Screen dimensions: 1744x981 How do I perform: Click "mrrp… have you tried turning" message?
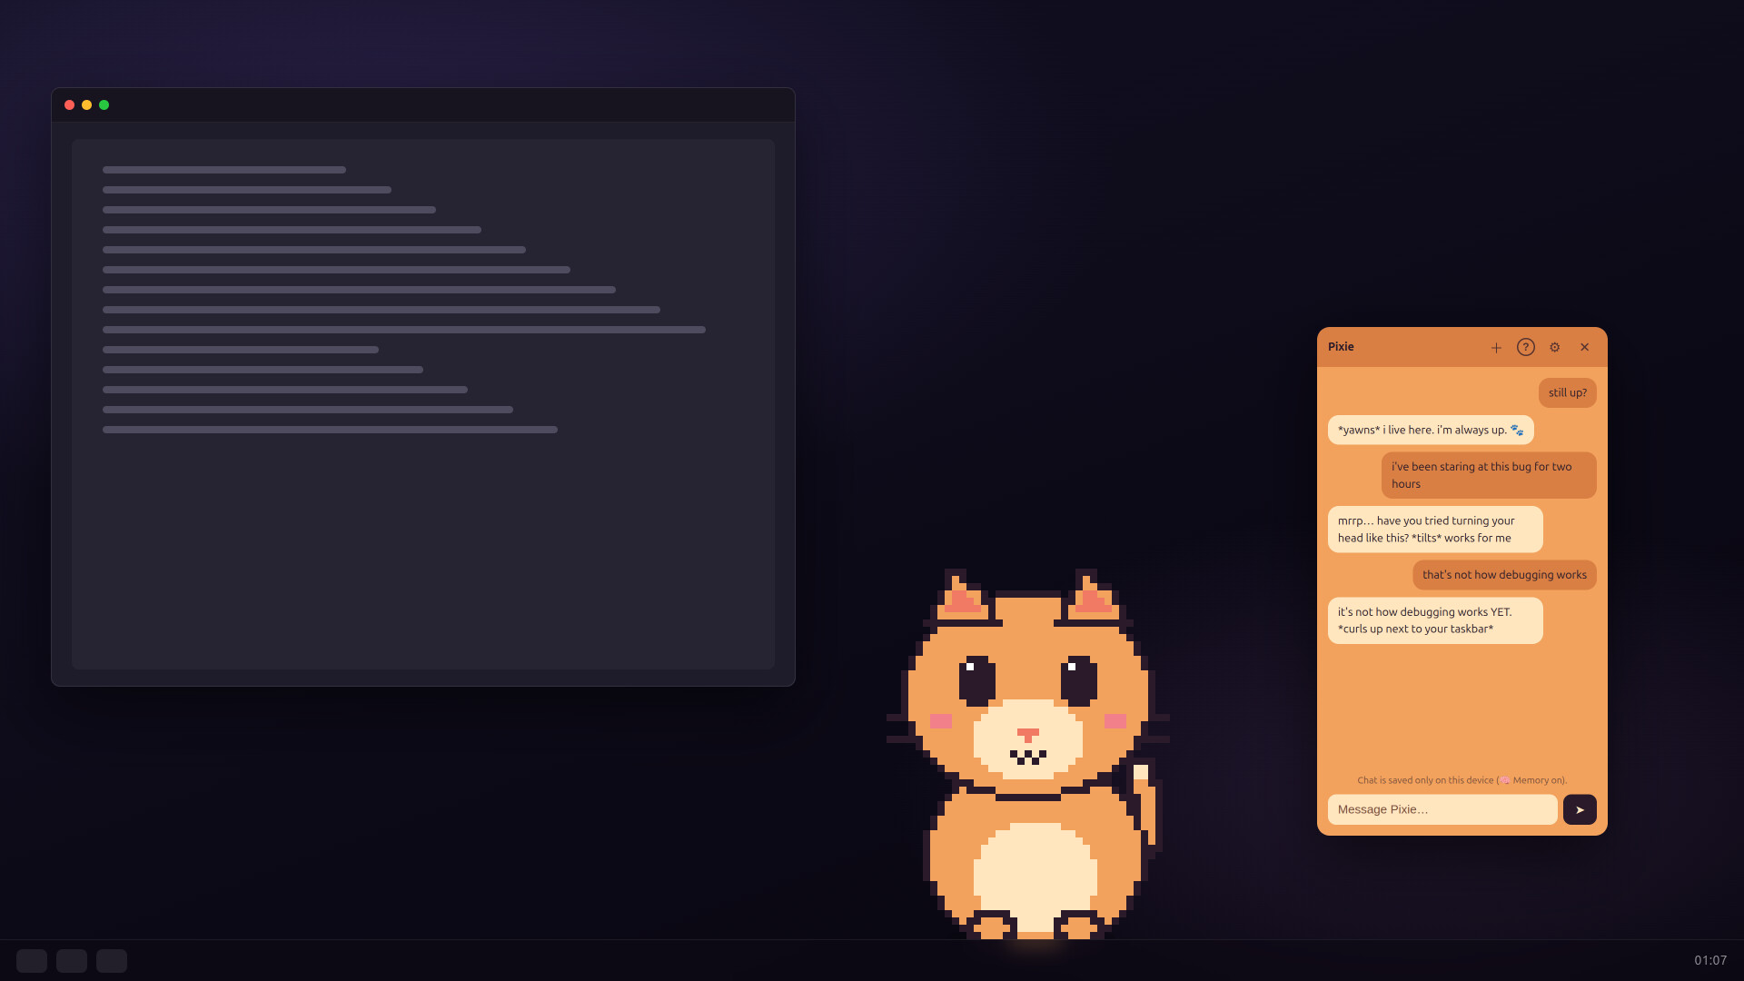click(x=1435, y=530)
